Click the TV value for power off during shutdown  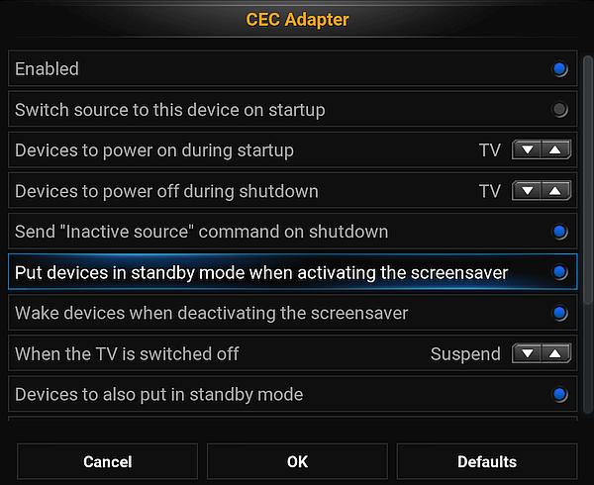[x=490, y=191]
